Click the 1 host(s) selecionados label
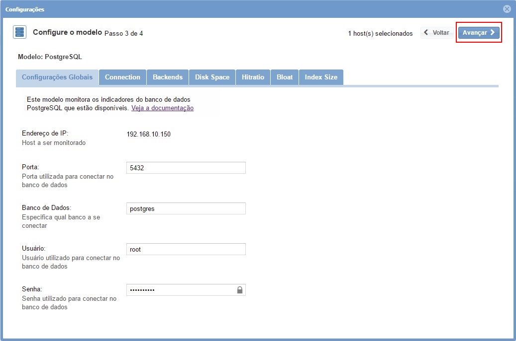The width and height of the screenshot is (516, 341). click(380, 34)
